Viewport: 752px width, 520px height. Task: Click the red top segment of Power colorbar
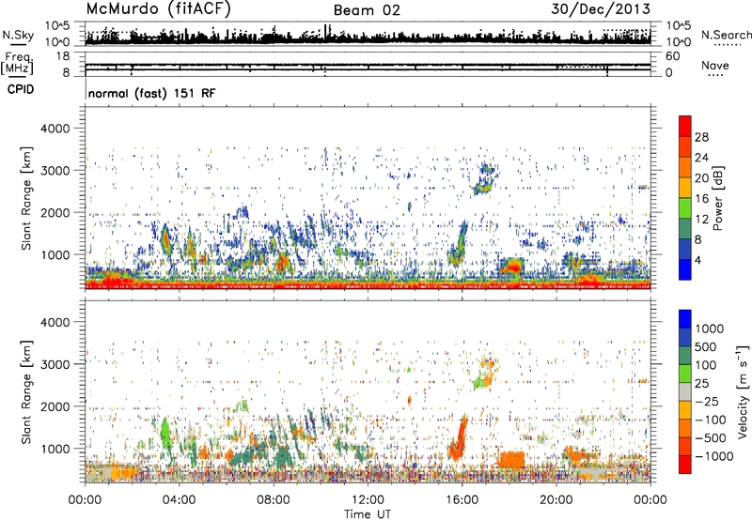[x=685, y=126]
